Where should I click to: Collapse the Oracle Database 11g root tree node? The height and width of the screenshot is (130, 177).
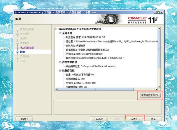click(56, 29)
